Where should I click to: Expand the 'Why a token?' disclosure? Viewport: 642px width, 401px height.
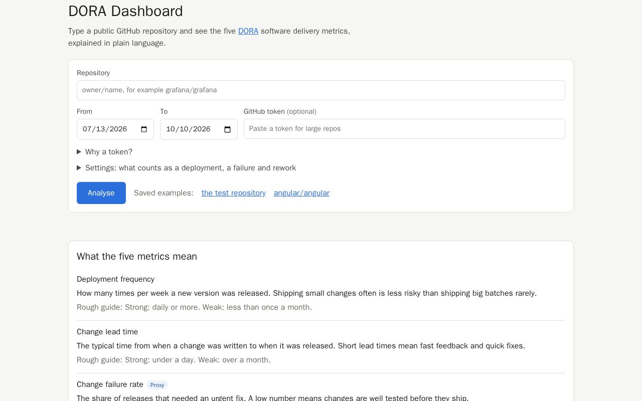pos(105,152)
